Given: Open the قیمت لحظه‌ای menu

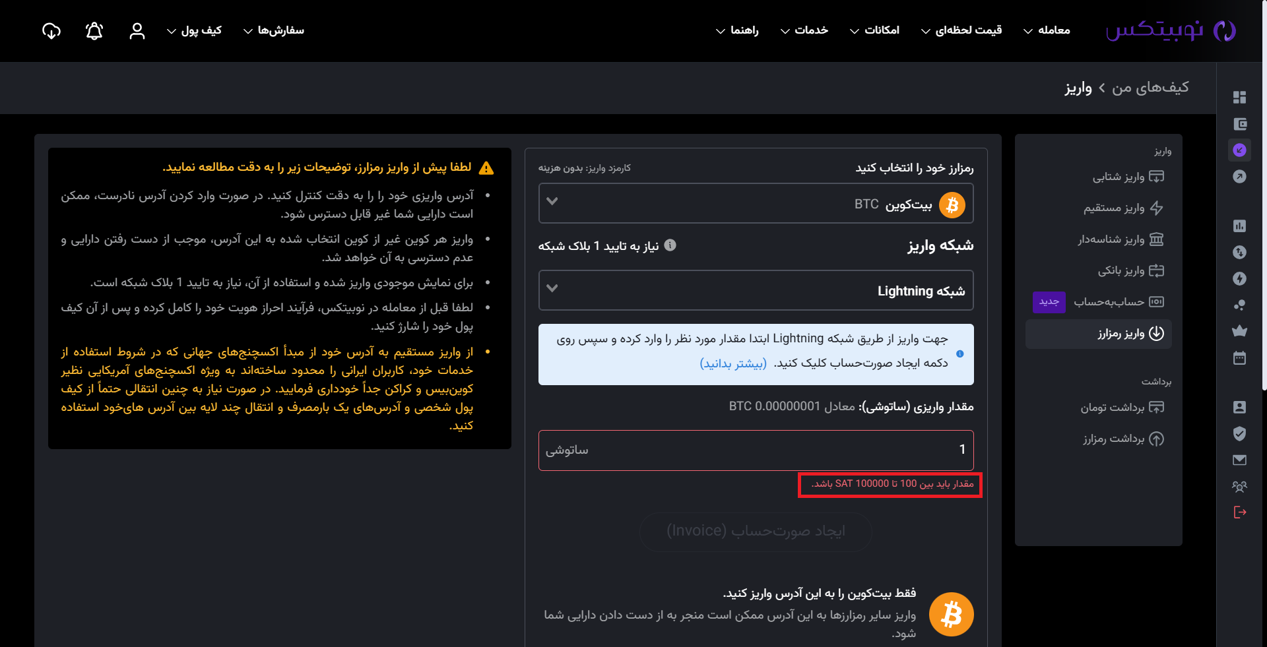Looking at the screenshot, I should click(961, 30).
